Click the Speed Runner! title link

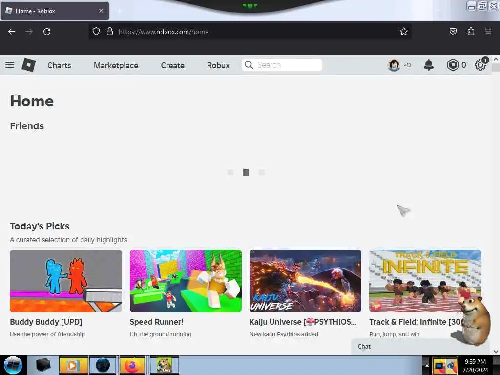156,322
